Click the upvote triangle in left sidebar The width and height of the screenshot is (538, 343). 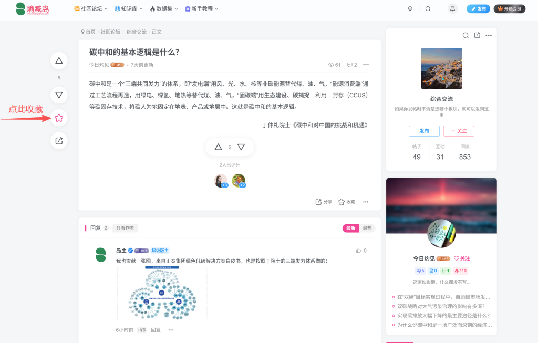tap(59, 61)
